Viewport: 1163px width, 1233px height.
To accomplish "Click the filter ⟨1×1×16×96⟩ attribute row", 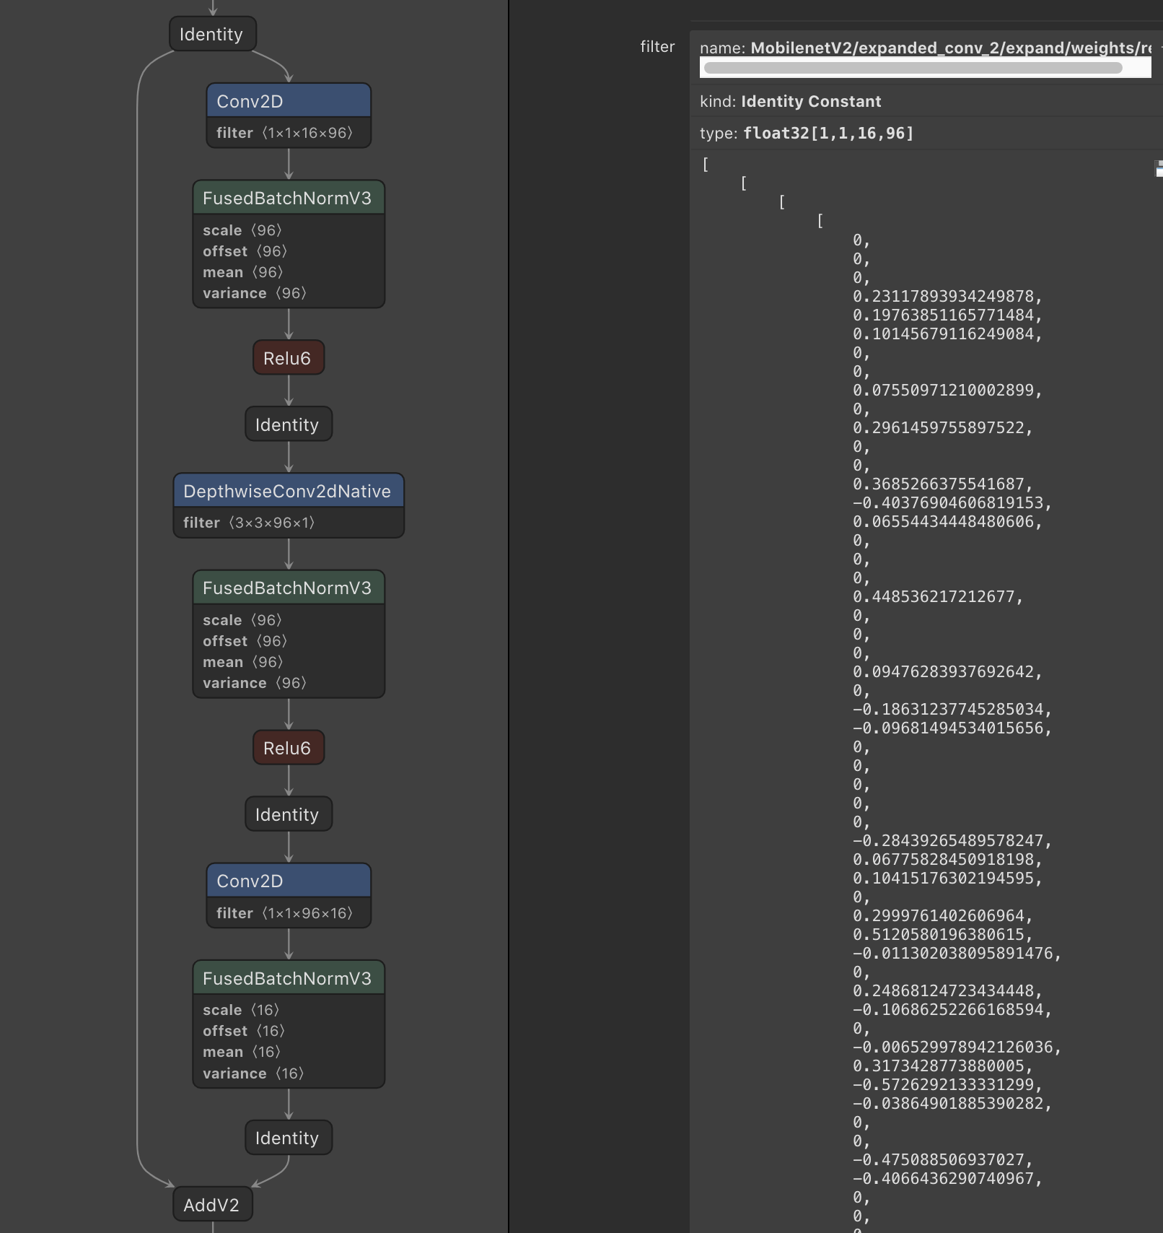I will click(x=289, y=133).
